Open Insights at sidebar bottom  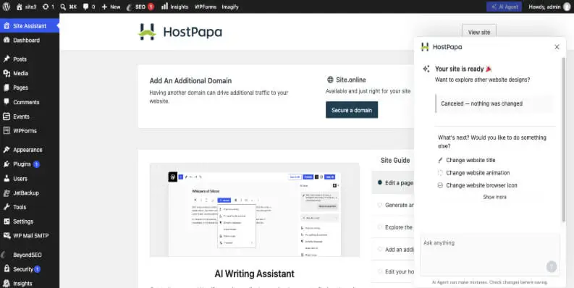(22, 283)
